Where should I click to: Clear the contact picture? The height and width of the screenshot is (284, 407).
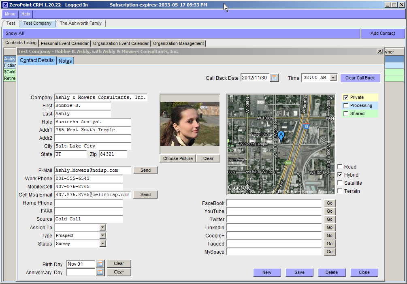pyautogui.click(x=208, y=158)
